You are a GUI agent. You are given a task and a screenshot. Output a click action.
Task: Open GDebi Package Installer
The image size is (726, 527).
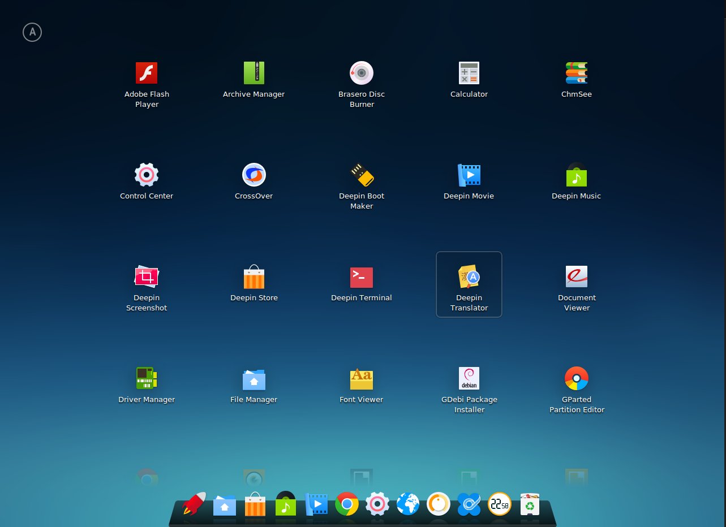[469, 378]
